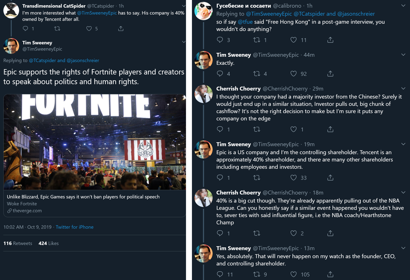Viewport: 410px width, 280px height.
Task: View the 116 Retweets list
Action: (18, 243)
